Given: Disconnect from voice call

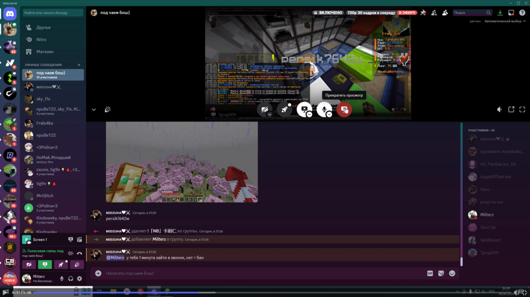Looking at the screenshot, I should [79, 253].
